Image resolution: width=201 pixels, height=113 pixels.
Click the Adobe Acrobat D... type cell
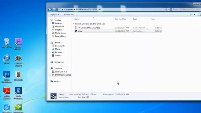(x=141, y=28)
